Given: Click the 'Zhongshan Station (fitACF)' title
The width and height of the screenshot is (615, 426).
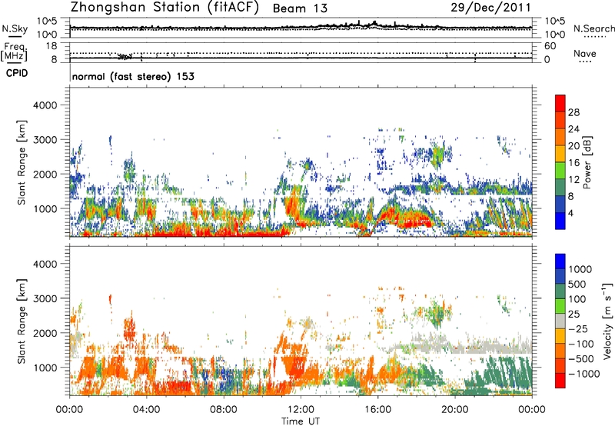Looking at the screenshot, I should pyautogui.click(x=165, y=8).
